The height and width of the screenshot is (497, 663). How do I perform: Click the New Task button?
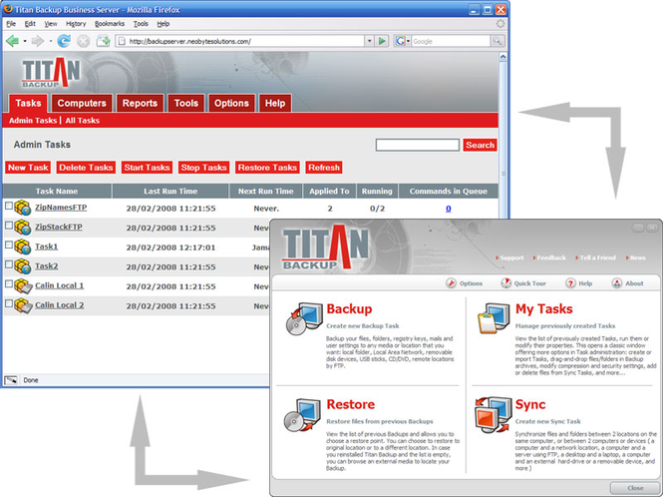click(x=28, y=168)
